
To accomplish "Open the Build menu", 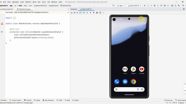I will pos(35,2).
